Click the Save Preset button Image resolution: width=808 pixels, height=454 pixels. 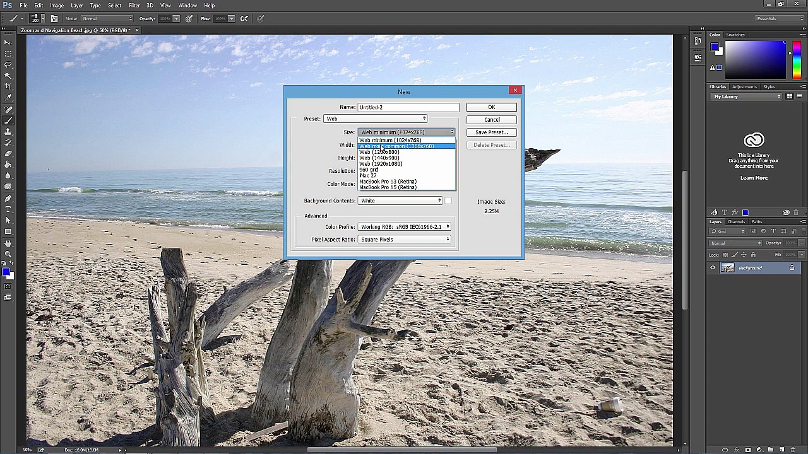pos(491,132)
